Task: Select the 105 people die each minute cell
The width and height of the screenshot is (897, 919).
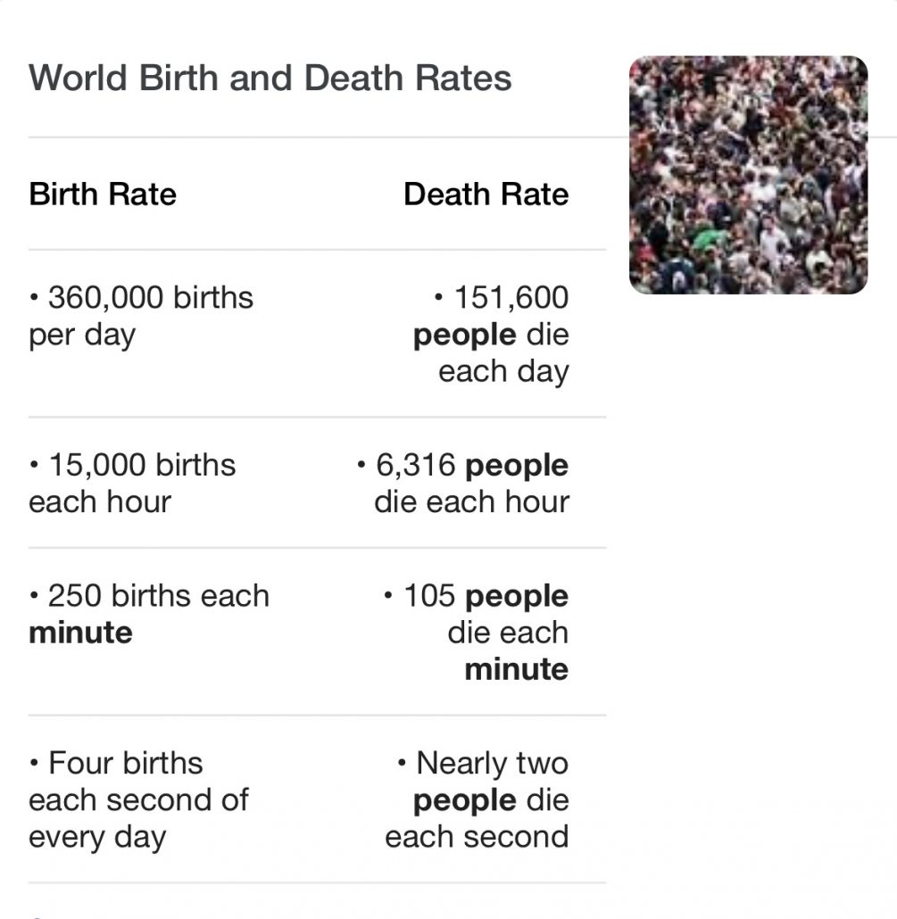Action: click(x=476, y=633)
